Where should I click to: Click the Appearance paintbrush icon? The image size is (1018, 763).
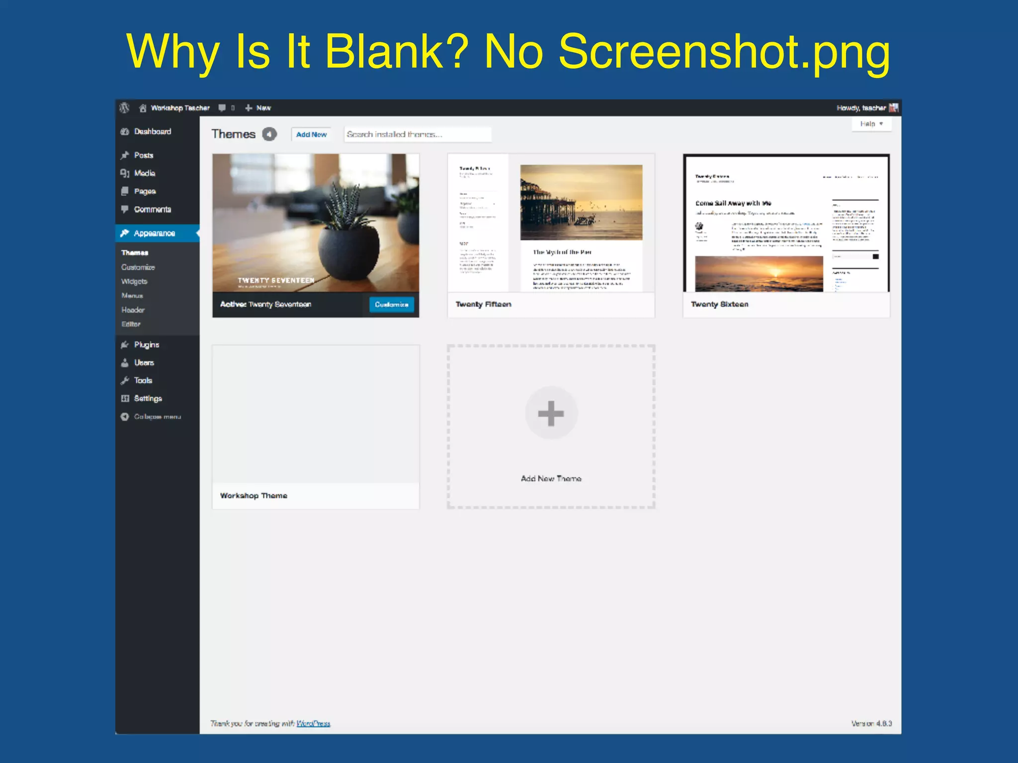(x=125, y=233)
